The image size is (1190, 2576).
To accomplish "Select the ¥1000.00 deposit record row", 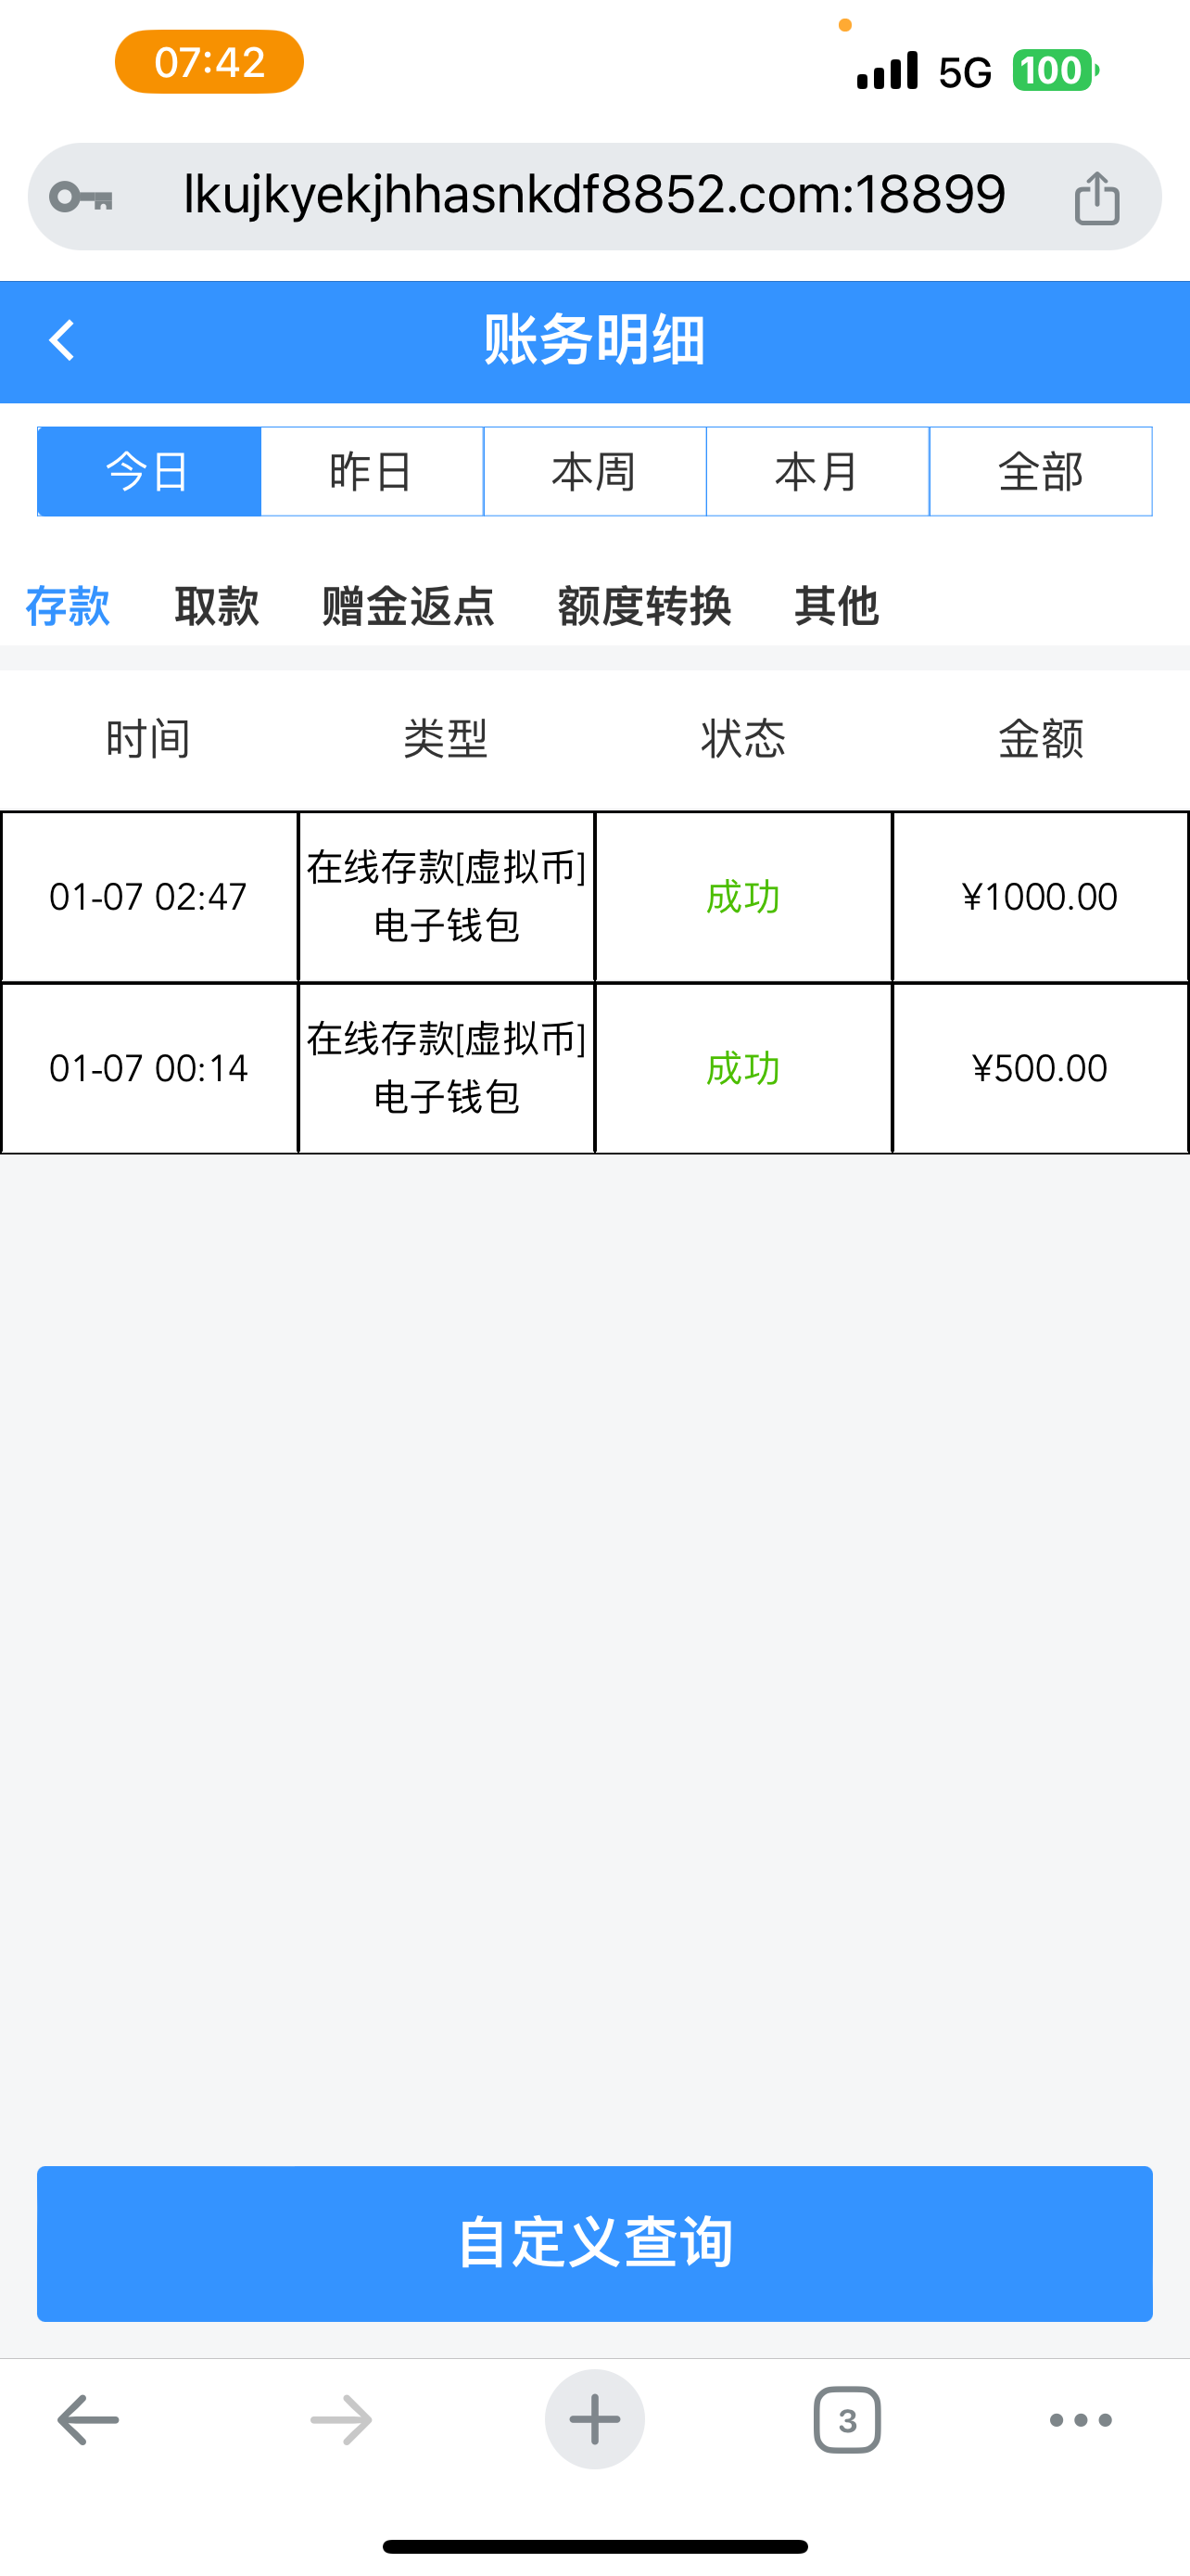I will 594,897.
